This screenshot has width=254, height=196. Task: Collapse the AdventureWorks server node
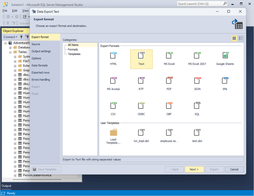click(x=5, y=43)
